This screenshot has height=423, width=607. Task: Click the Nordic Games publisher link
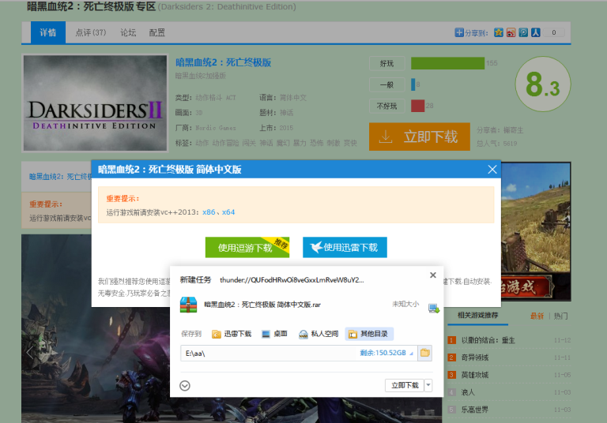tap(216, 128)
